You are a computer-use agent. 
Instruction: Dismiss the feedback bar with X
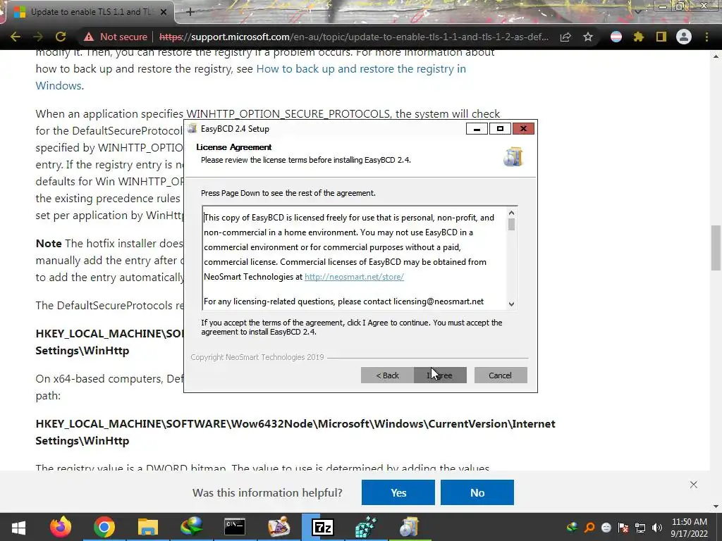point(694,485)
